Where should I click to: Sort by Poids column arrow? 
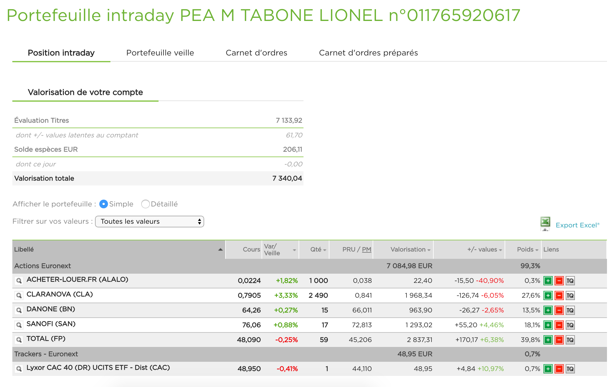(x=537, y=250)
